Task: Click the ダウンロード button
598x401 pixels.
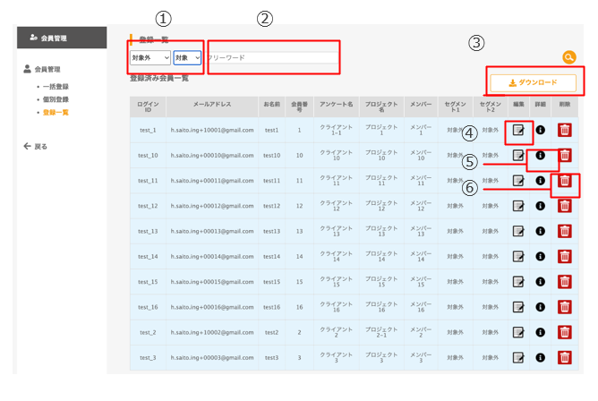Action: coord(534,82)
